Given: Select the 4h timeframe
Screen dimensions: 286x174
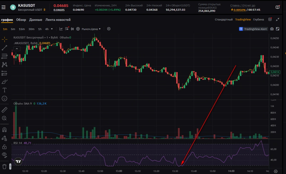Looking at the screenshot, I should pyautogui.click(x=47, y=29).
